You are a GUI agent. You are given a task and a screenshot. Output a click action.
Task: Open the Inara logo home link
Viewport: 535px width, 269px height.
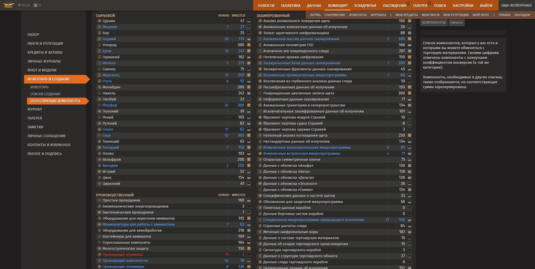coord(8,5)
